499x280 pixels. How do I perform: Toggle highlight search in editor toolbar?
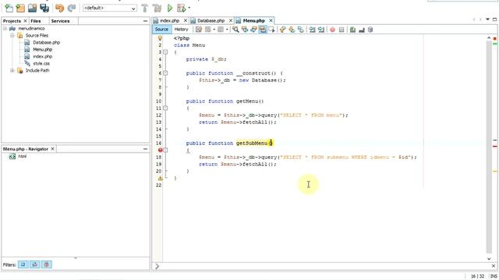263,30
